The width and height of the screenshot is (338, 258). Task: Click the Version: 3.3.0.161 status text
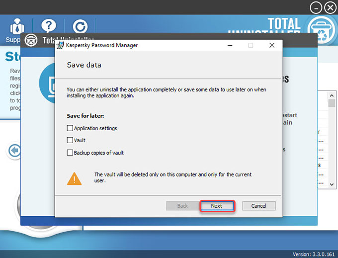[314, 255]
